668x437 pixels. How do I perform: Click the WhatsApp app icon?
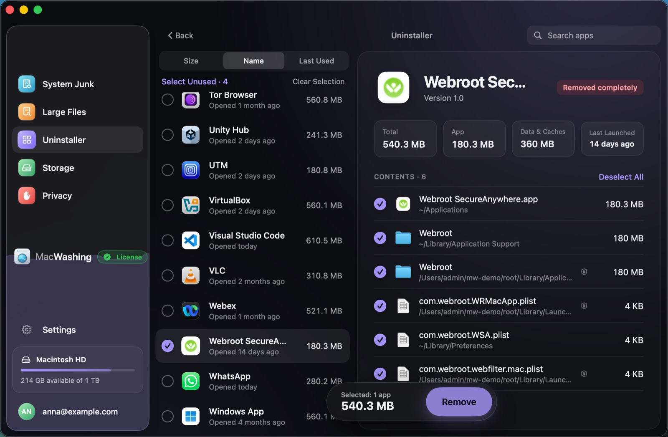tap(191, 381)
